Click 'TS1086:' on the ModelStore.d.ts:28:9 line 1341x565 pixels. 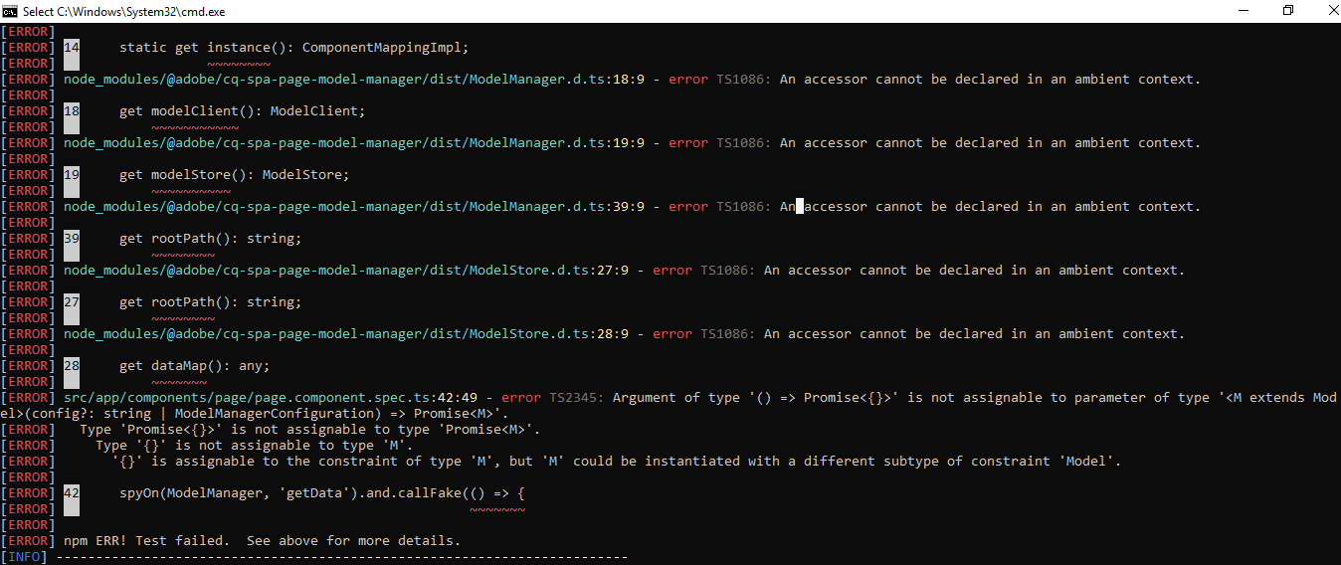728,334
